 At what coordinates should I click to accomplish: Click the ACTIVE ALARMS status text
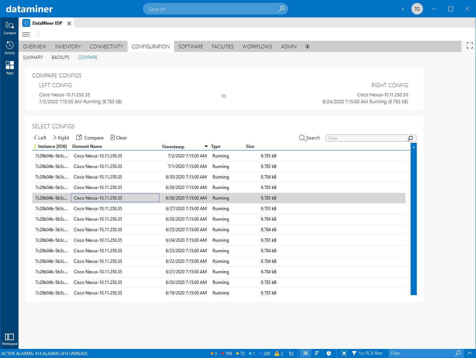pos(44,353)
